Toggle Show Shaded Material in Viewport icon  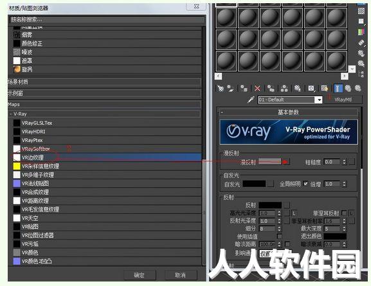pyautogui.click(x=325, y=89)
